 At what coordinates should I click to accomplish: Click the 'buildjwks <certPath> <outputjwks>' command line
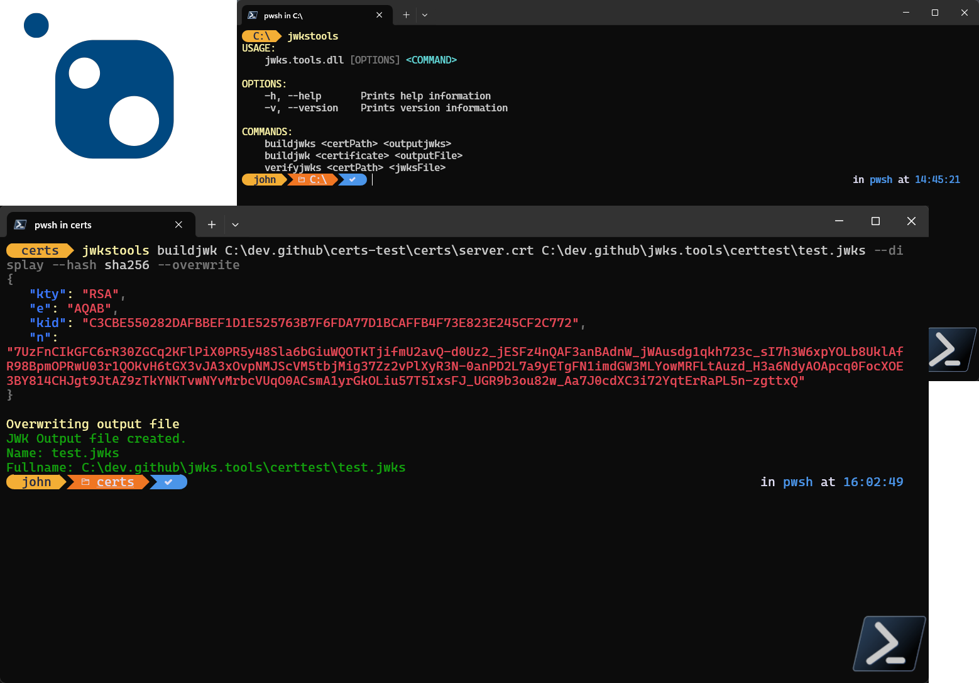pos(358,144)
